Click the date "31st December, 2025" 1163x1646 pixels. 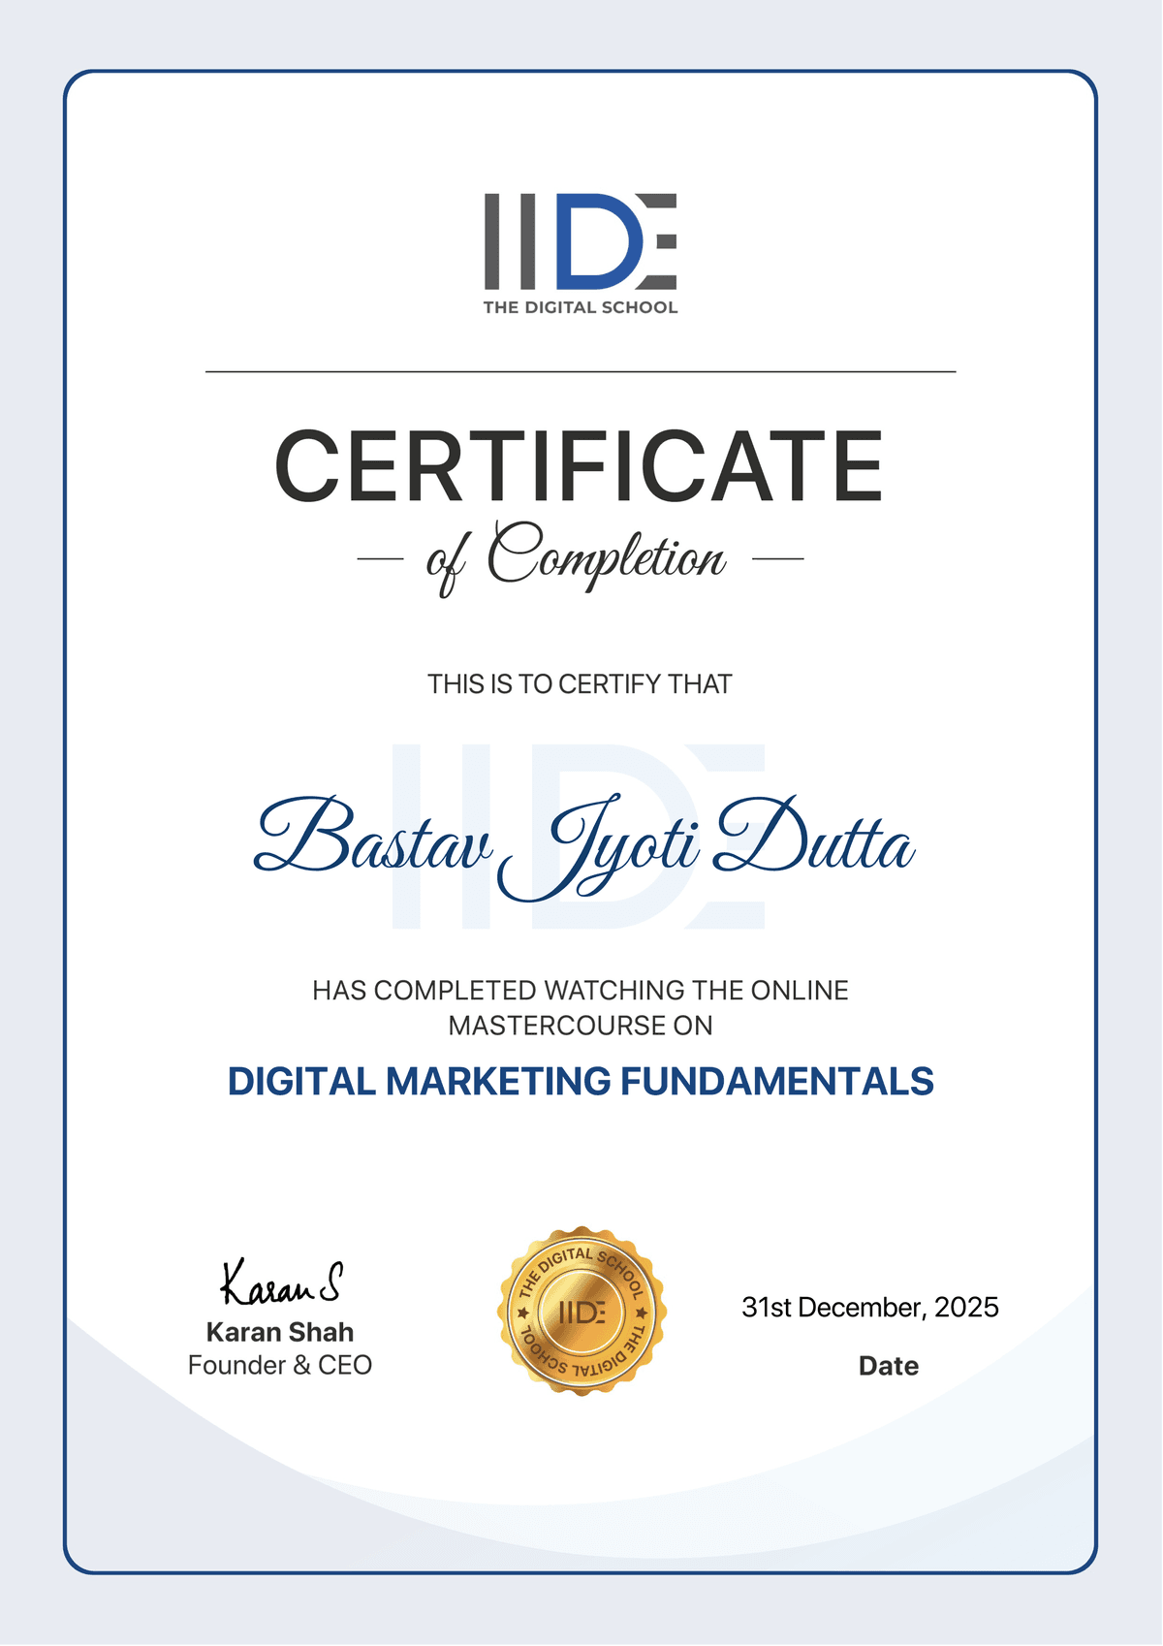coord(870,1308)
